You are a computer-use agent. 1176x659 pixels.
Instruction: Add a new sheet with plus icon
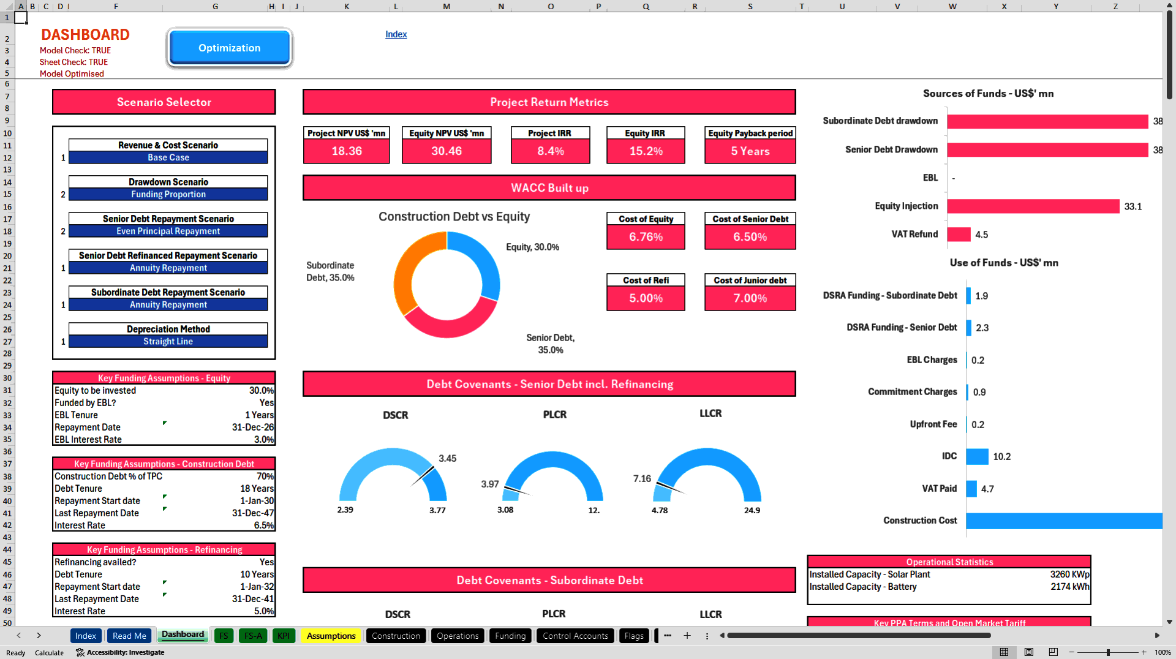(687, 636)
